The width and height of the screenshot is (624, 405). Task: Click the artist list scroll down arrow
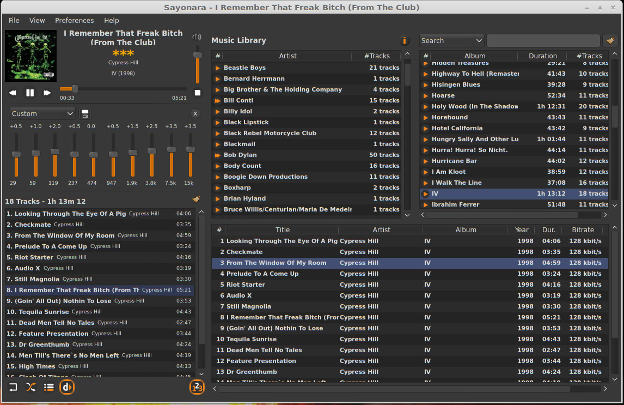407,215
